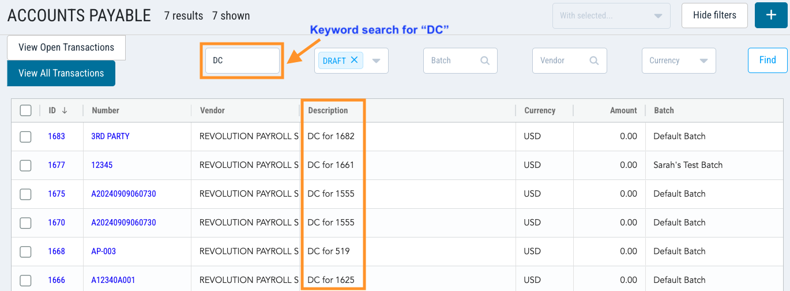The image size is (790, 291).
Task: Click the Batch column header
Action: click(664, 110)
